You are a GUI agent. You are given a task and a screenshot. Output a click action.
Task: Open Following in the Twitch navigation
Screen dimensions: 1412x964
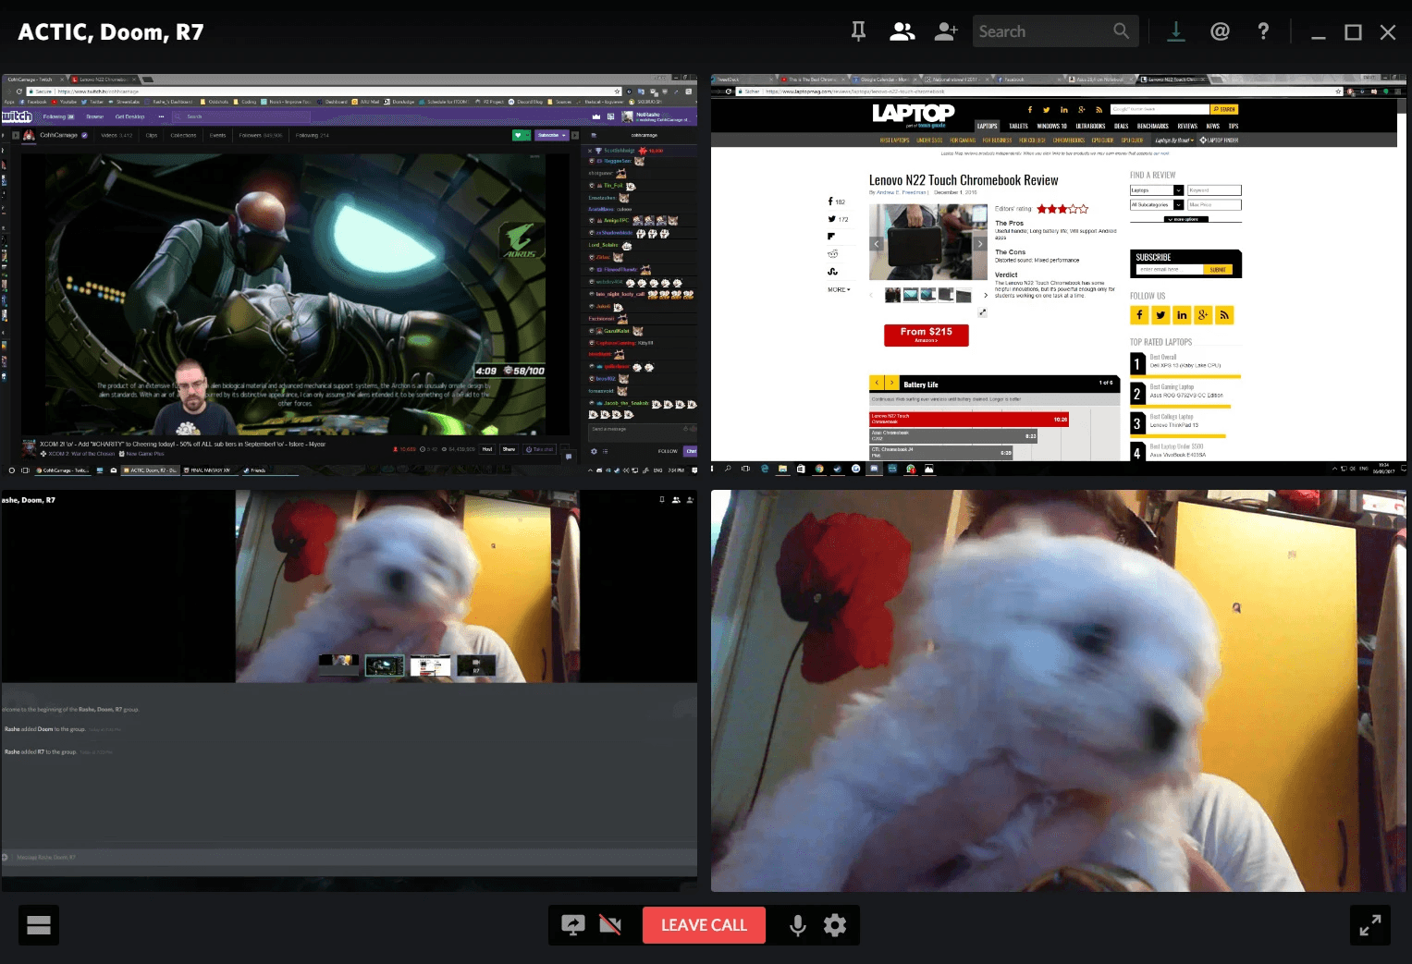pos(58,116)
